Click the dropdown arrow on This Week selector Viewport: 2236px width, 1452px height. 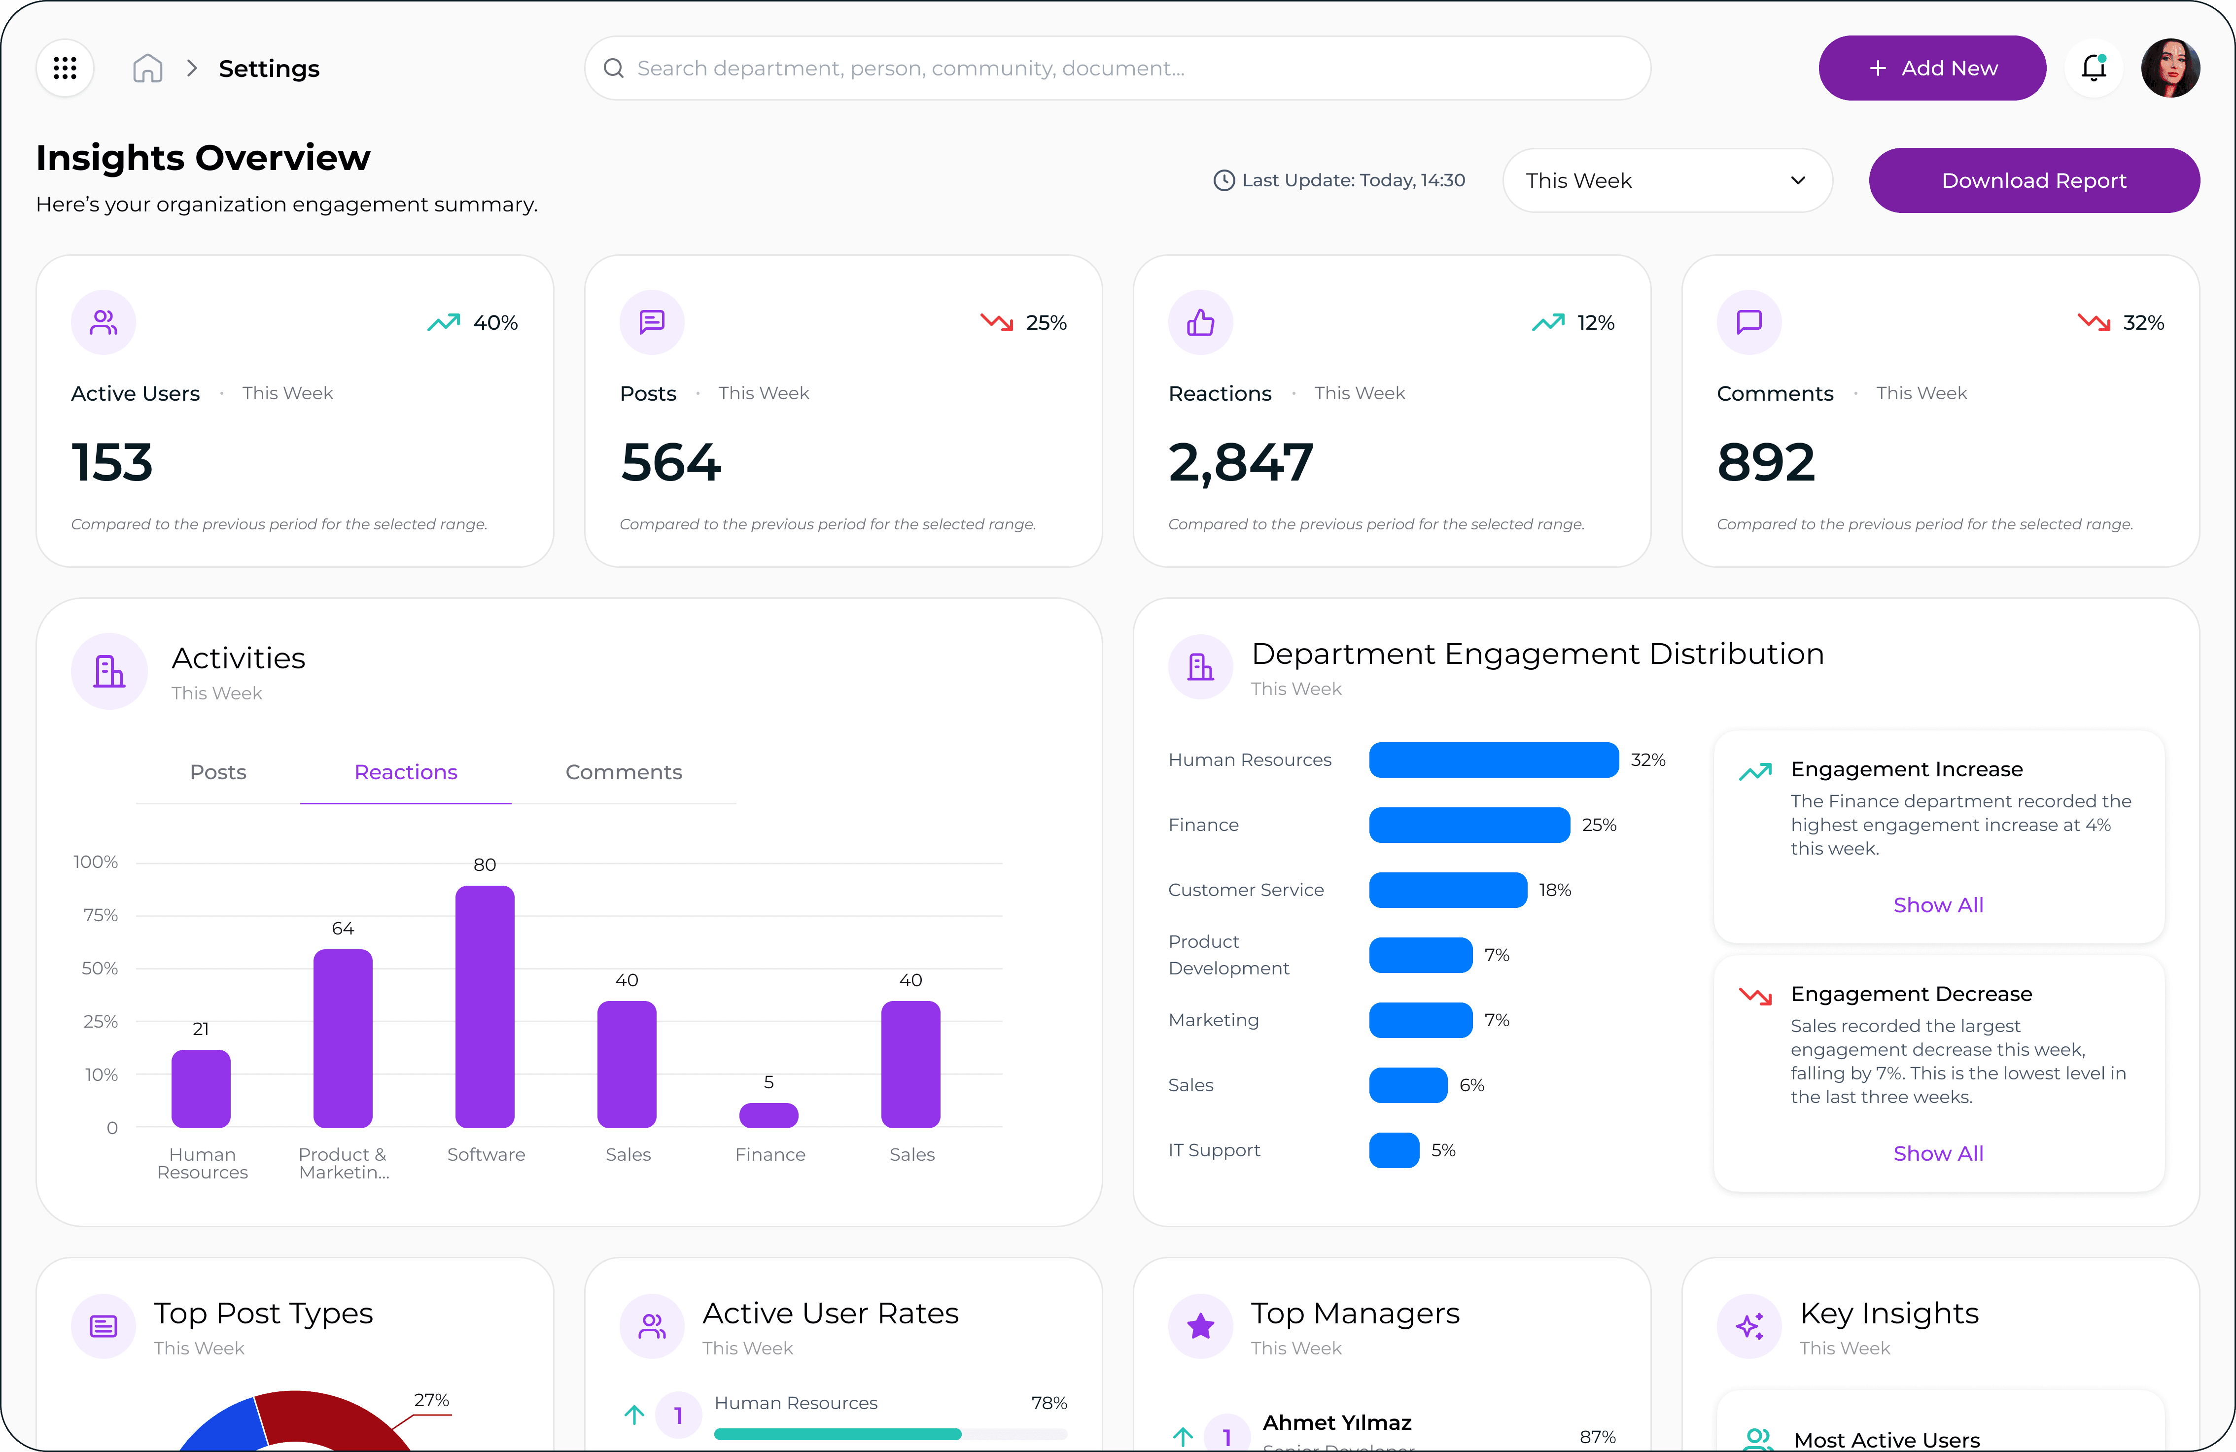[1797, 180]
